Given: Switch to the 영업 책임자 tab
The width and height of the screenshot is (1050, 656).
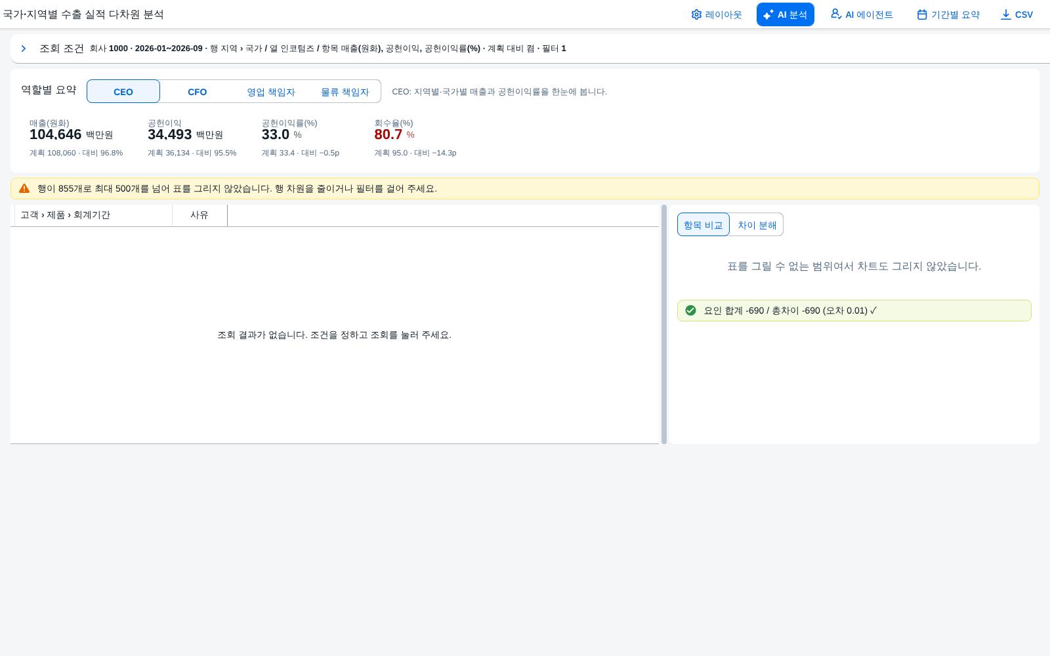Looking at the screenshot, I should pyautogui.click(x=270, y=91).
